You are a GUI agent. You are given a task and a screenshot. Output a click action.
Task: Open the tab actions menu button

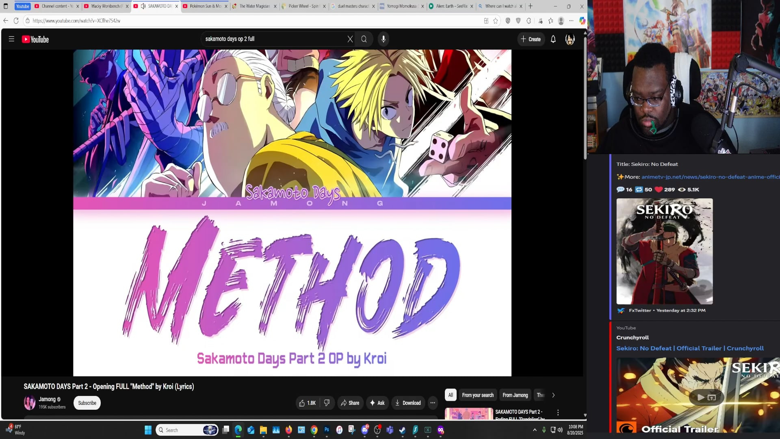pyautogui.click(x=6, y=6)
